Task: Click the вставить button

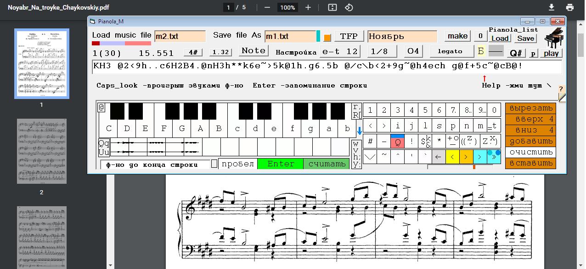Action: coord(530,163)
